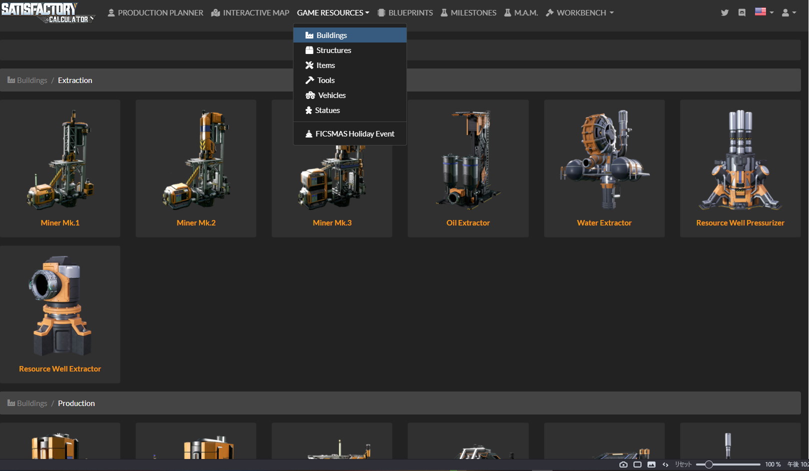Screen dimensions: 809x471
Task: Click the crossed tools Items icon
Action: [x=309, y=65]
